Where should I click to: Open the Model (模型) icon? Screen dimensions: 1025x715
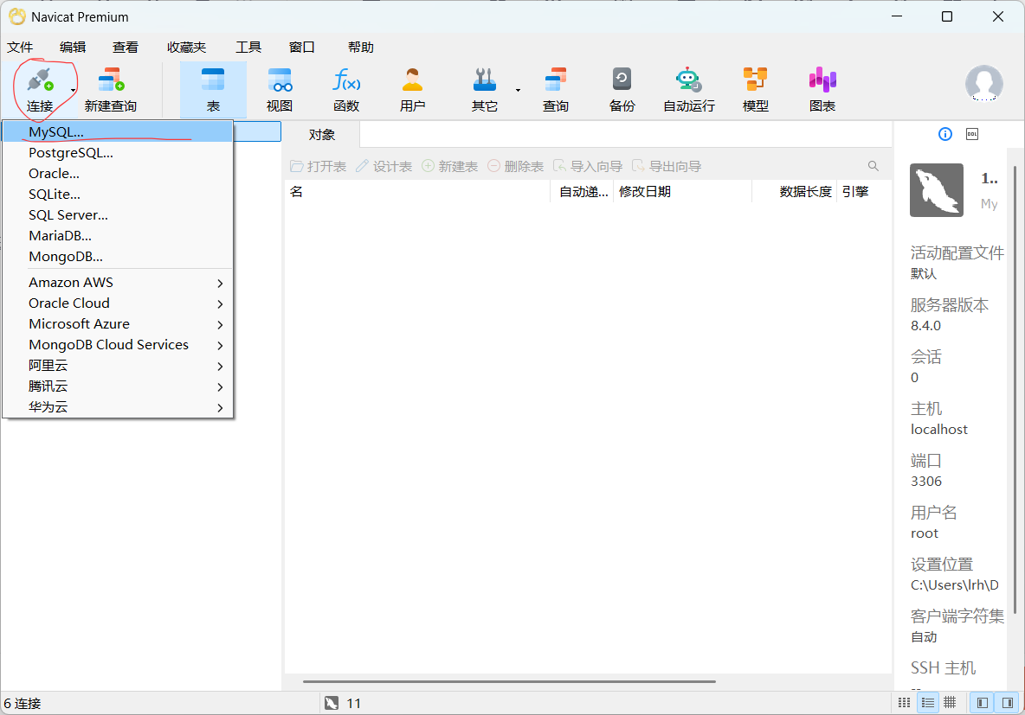(x=756, y=89)
